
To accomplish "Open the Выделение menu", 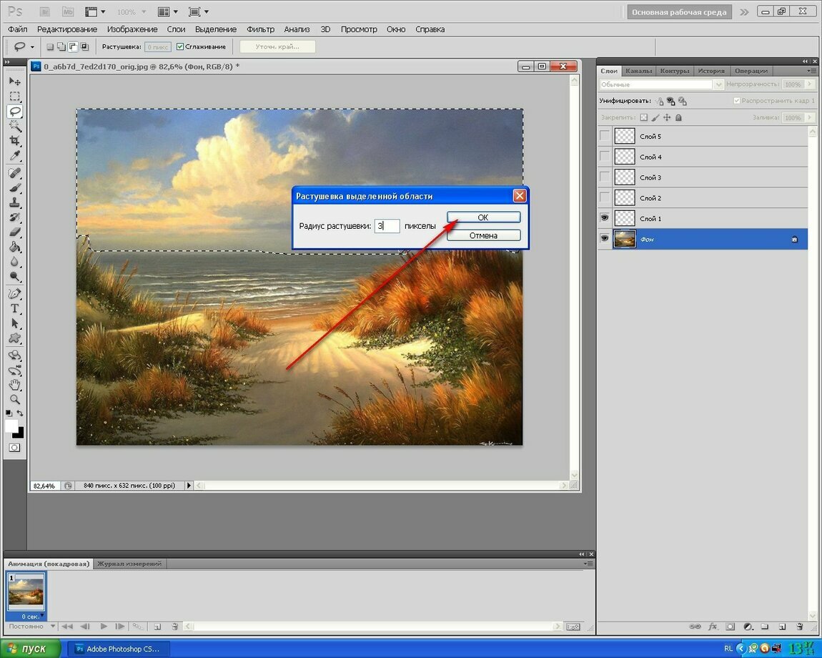I will [x=215, y=29].
